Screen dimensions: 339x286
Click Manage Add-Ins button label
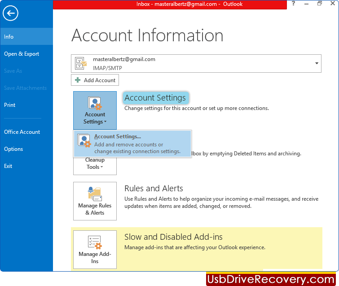95,257
